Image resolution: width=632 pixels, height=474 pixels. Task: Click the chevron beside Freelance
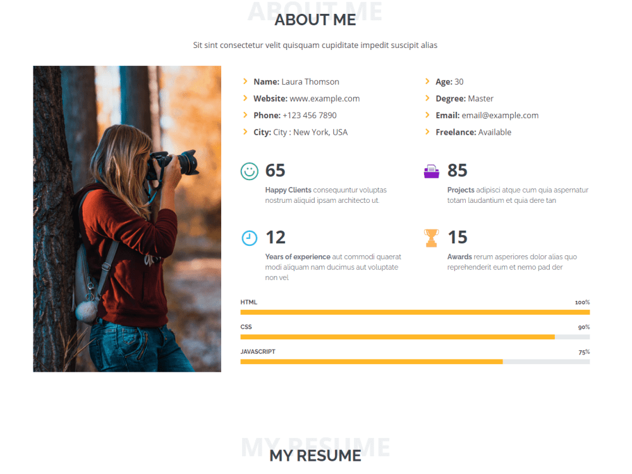click(427, 132)
